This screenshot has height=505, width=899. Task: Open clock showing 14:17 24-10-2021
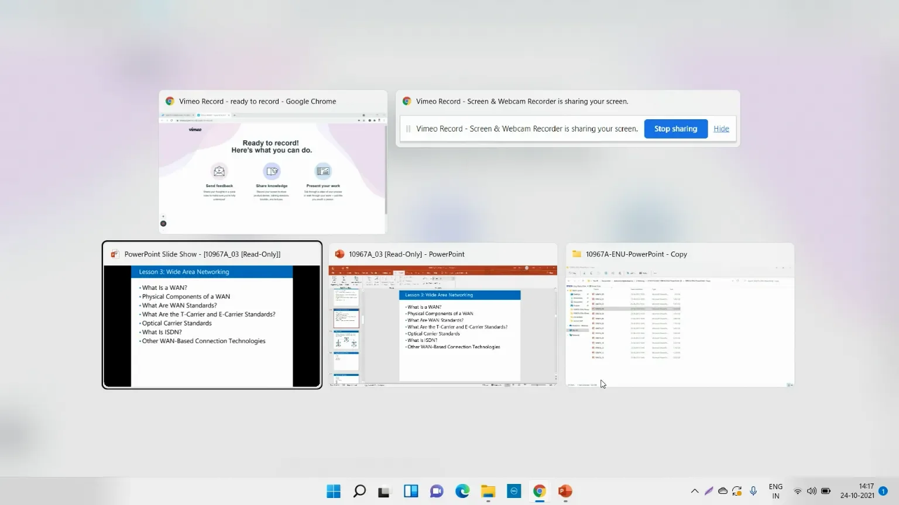click(857, 491)
